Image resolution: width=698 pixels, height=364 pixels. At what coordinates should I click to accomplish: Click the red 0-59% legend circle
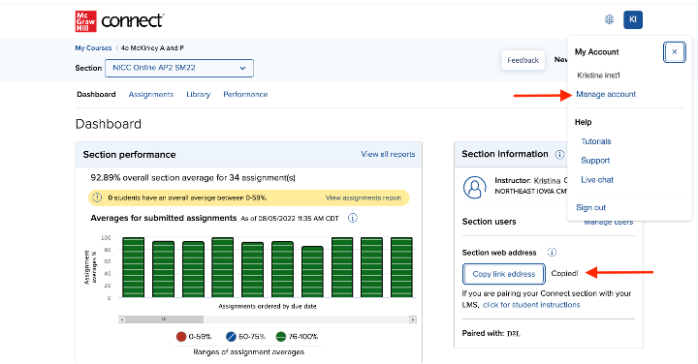click(x=180, y=337)
